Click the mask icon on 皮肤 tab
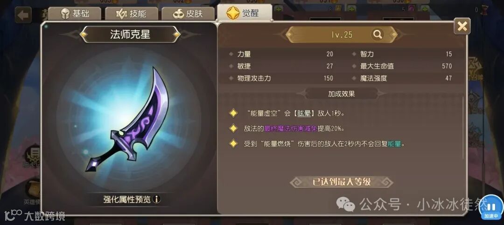Image resolution: width=504 pixels, height=225 pixels. coord(178,14)
